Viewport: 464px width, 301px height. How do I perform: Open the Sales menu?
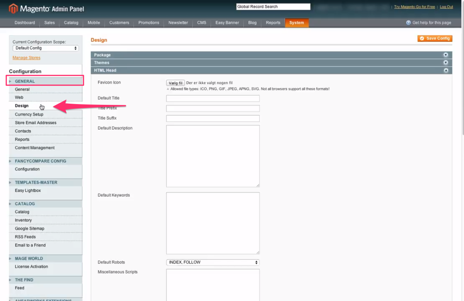(49, 23)
